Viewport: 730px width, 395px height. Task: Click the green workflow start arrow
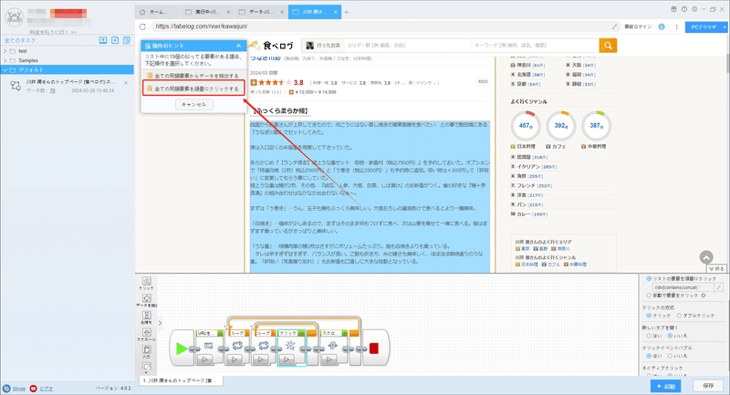click(x=182, y=348)
